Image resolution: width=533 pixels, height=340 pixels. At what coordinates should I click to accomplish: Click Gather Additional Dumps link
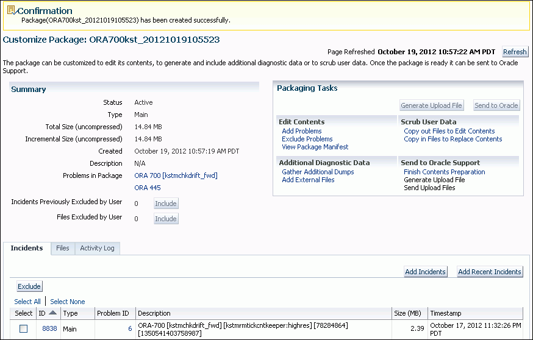click(x=318, y=172)
